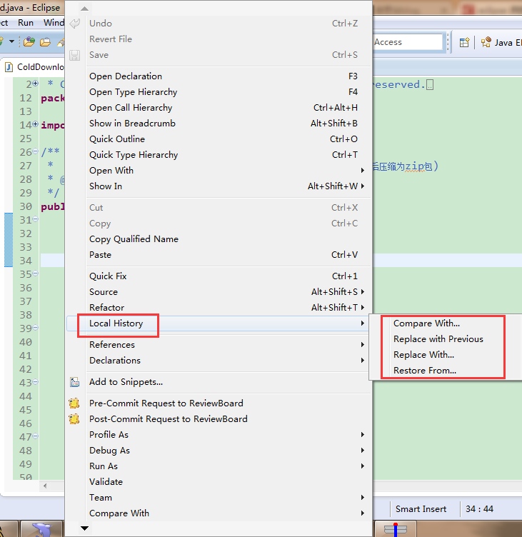
Task: Choose Replace with Previous in Local History
Action: pos(438,339)
